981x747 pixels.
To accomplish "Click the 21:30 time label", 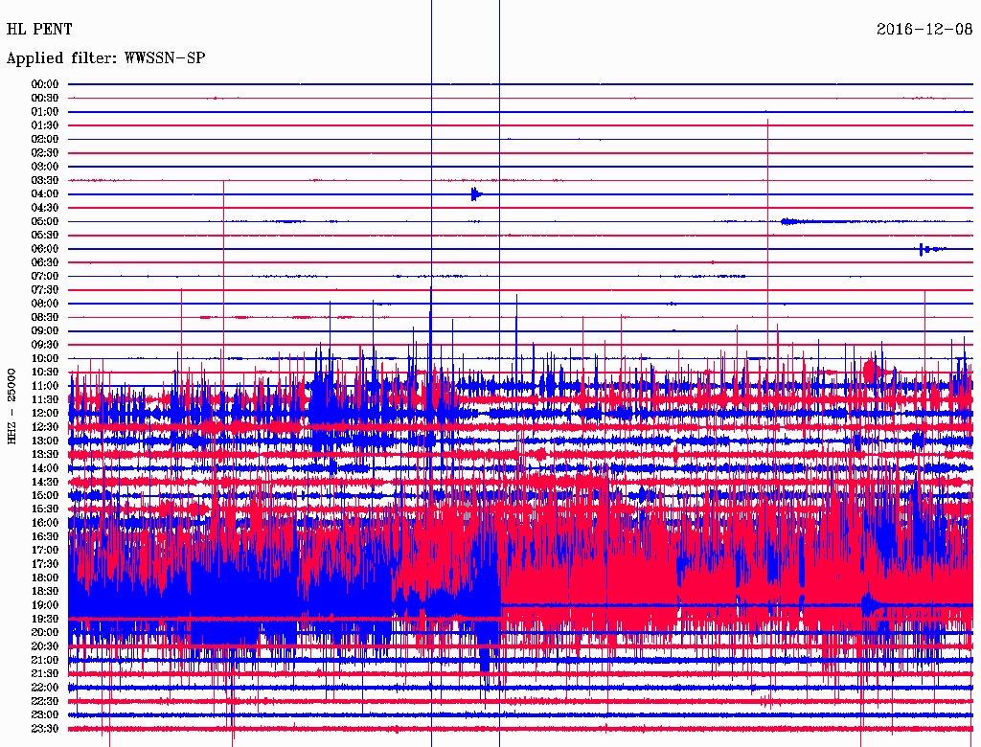I will pyautogui.click(x=45, y=674).
